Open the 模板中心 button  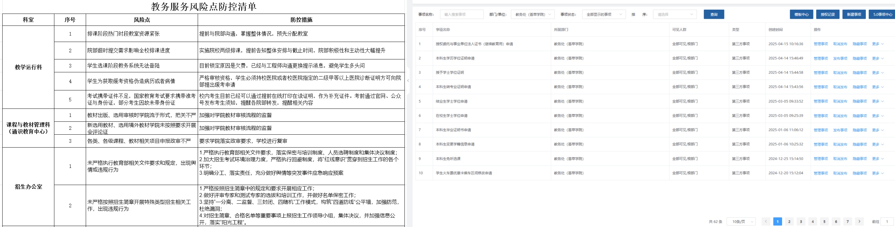[801, 15]
